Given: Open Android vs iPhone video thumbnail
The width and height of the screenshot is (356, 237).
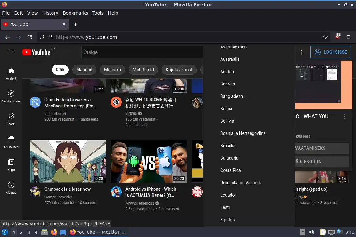Looking at the screenshot, I should click(x=149, y=161).
